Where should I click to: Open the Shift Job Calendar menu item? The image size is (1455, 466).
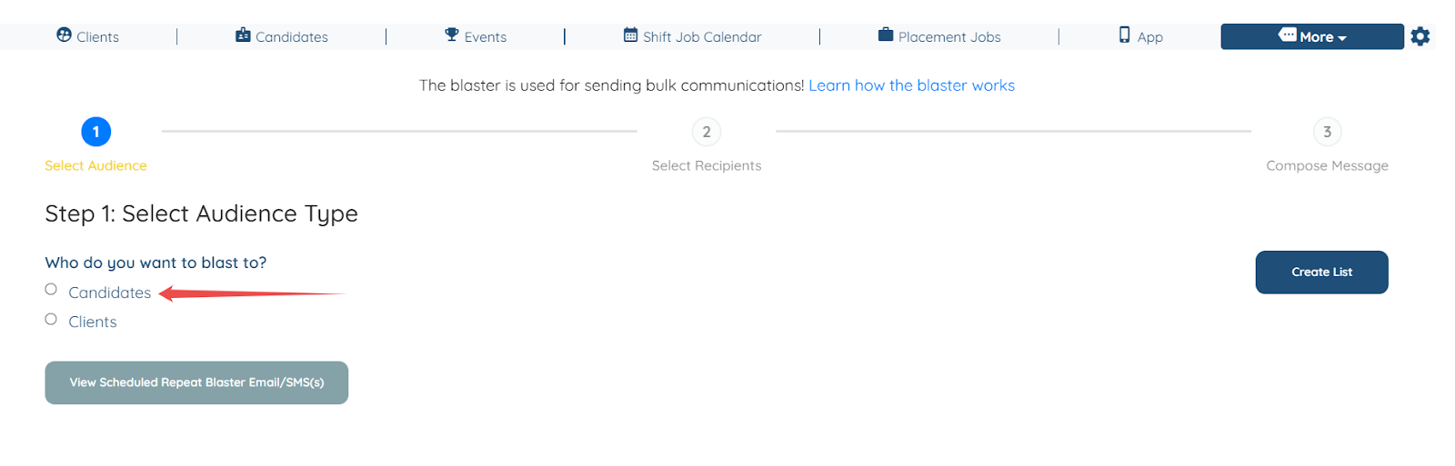click(702, 37)
